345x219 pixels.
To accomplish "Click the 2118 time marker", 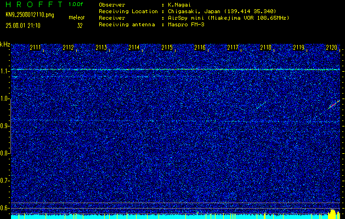I will point(266,48).
